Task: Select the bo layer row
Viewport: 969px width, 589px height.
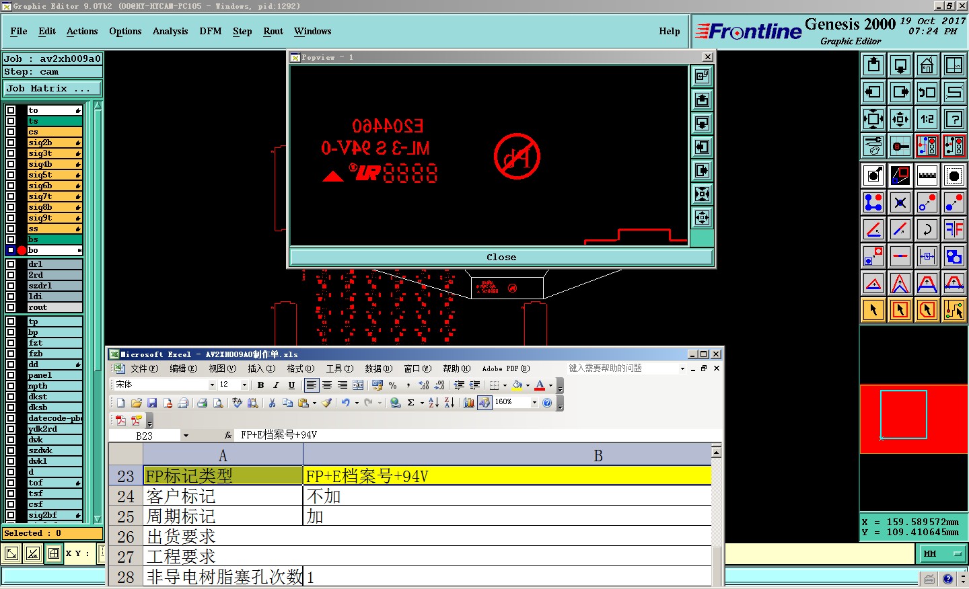Action: coord(55,250)
